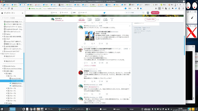Click the blue bookmark star in URL bar
The height and width of the screenshot is (111, 198).
tap(141, 8)
